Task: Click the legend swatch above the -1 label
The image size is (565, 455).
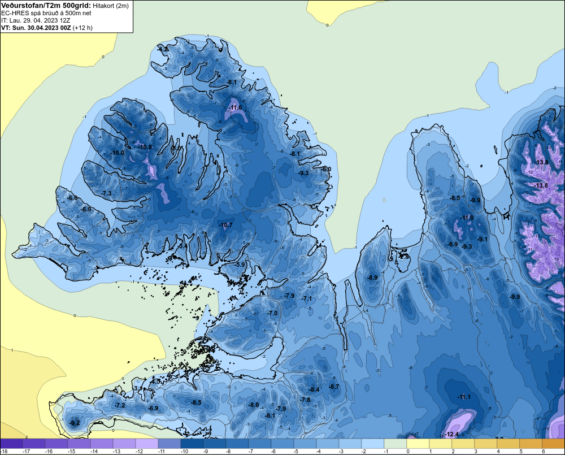Action: [x=395, y=444]
